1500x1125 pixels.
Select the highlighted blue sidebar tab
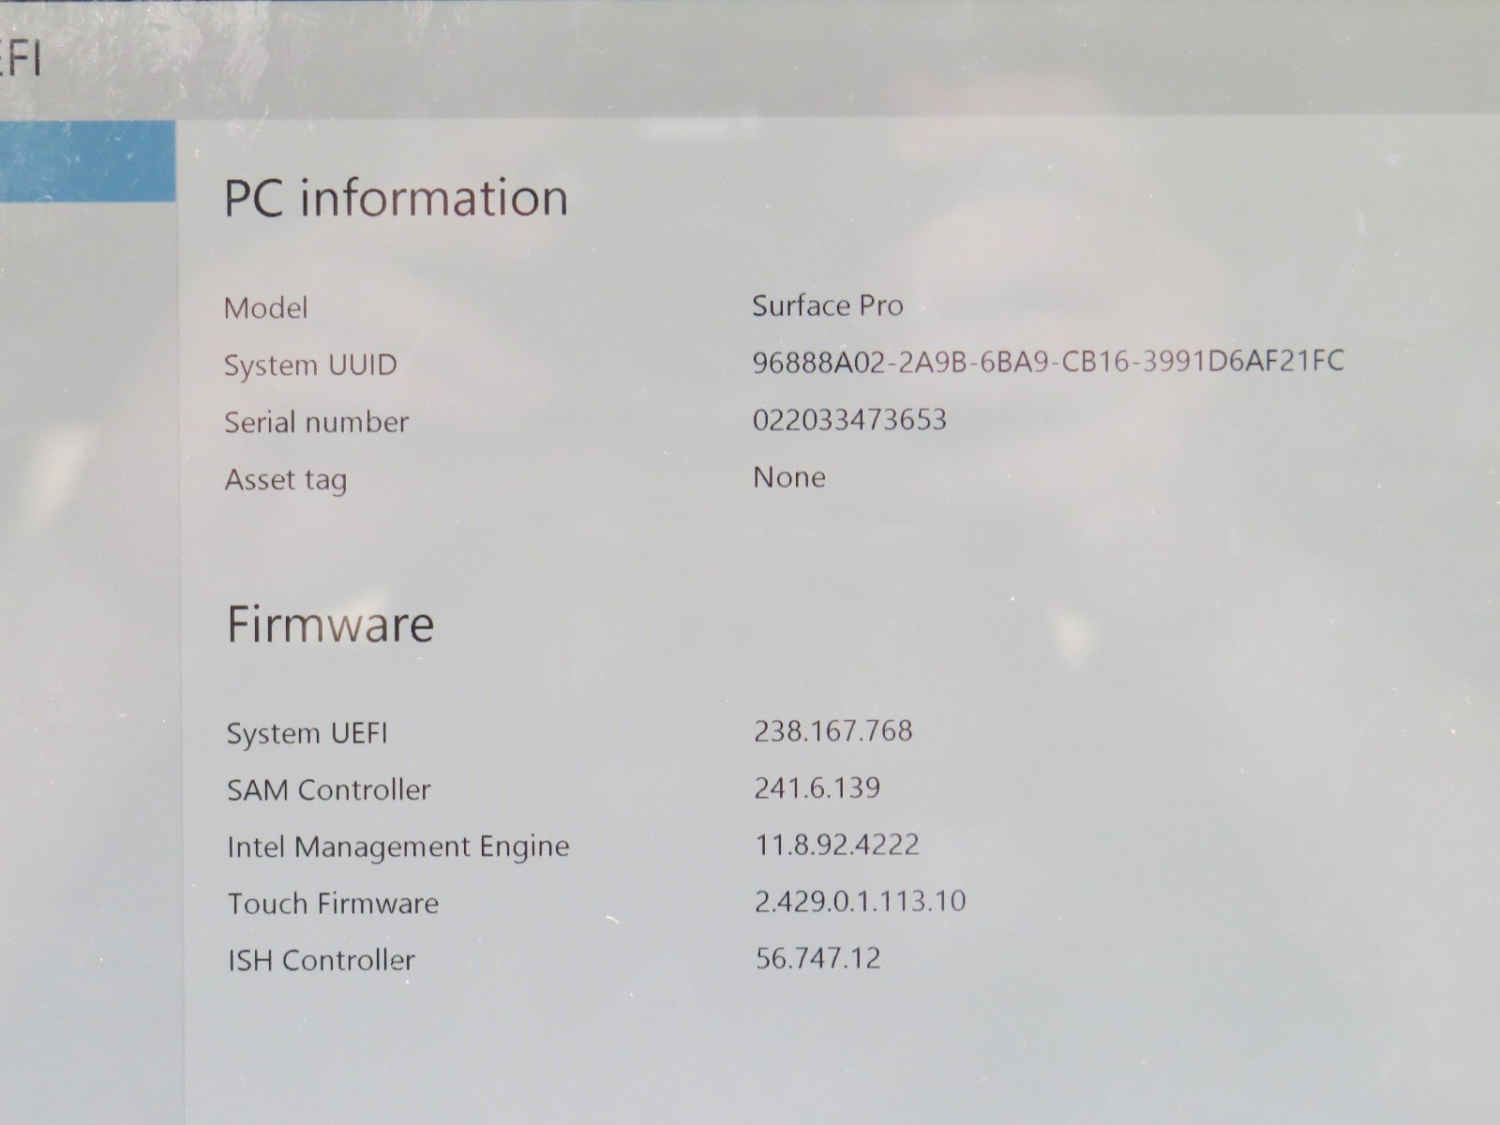87,161
